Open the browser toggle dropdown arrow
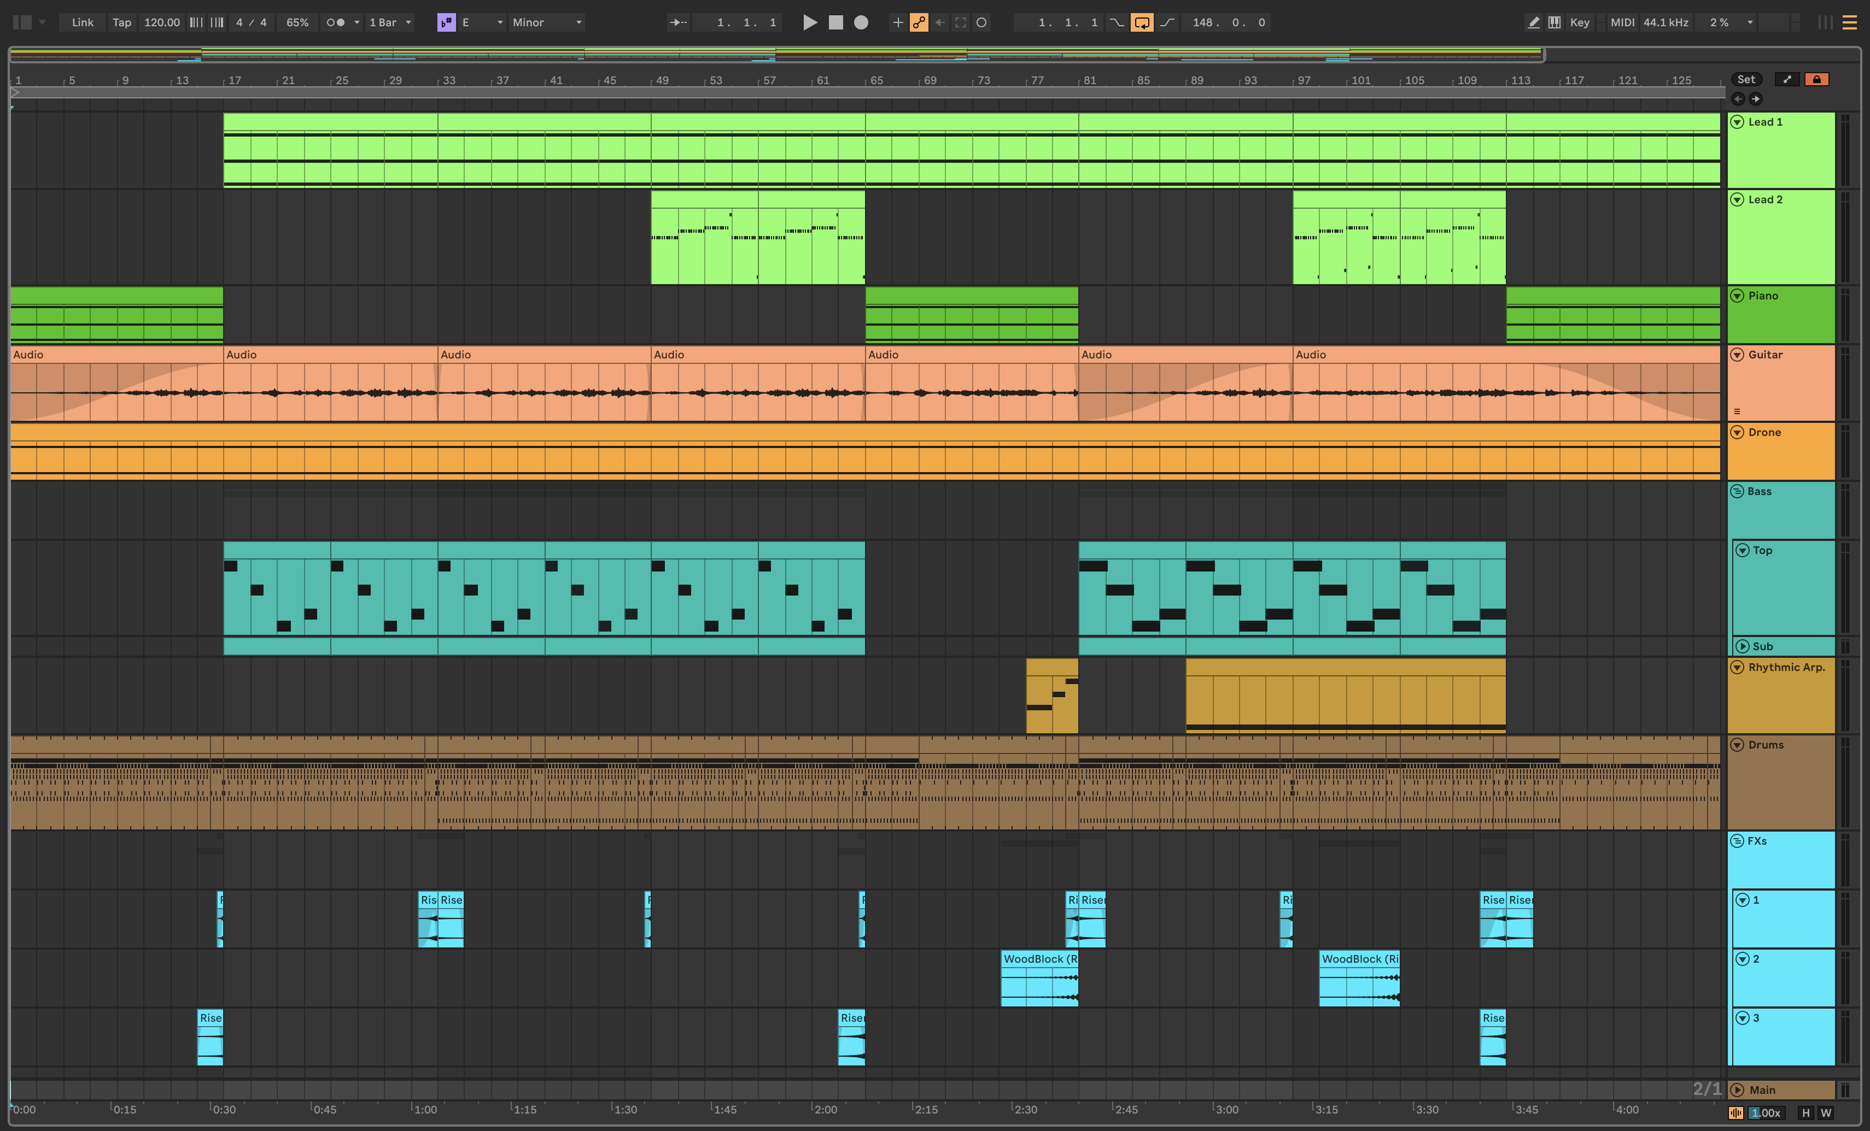The height and width of the screenshot is (1131, 1870). [43, 23]
